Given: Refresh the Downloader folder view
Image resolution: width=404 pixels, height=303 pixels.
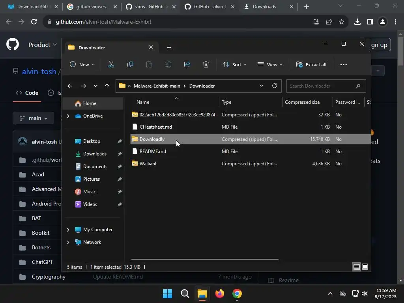Looking at the screenshot, I should 275,86.
